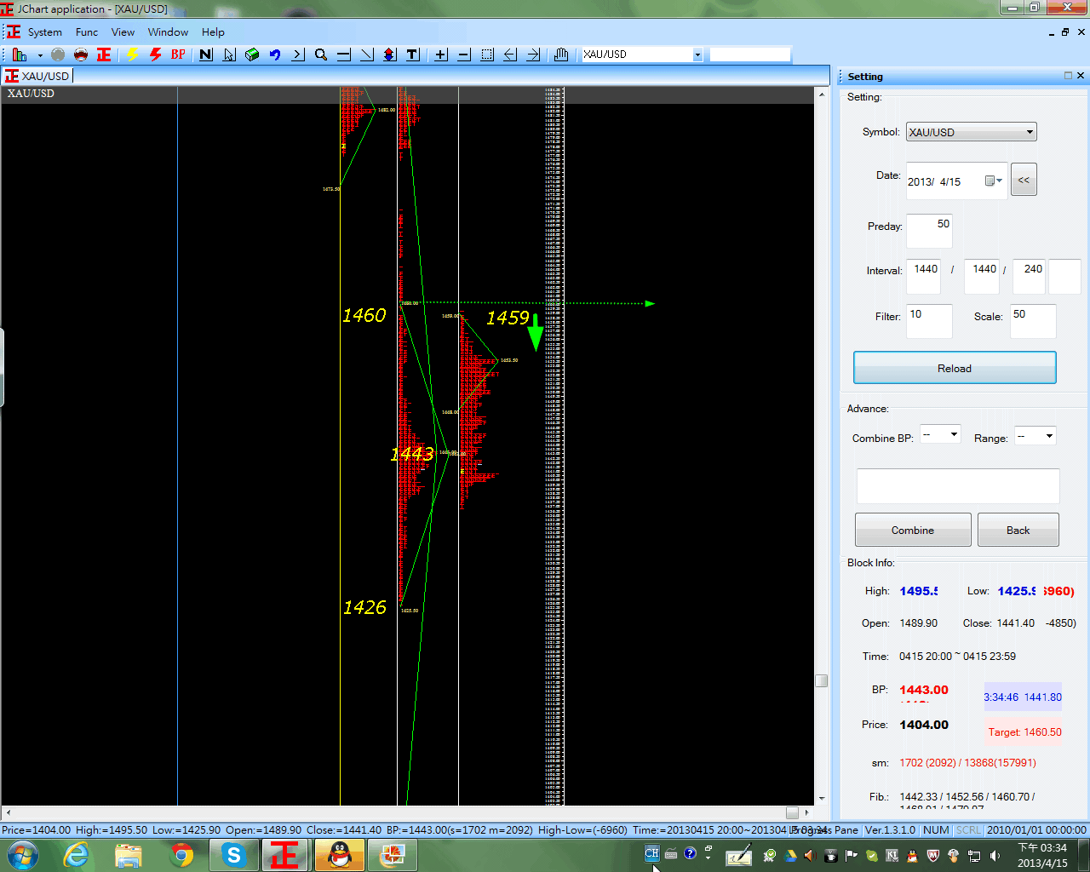1090x872 pixels.
Task: Click the << previous date button
Action: click(x=1024, y=180)
